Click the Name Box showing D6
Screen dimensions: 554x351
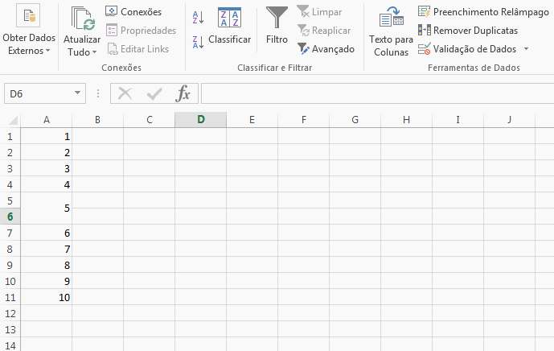(x=37, y=93)
